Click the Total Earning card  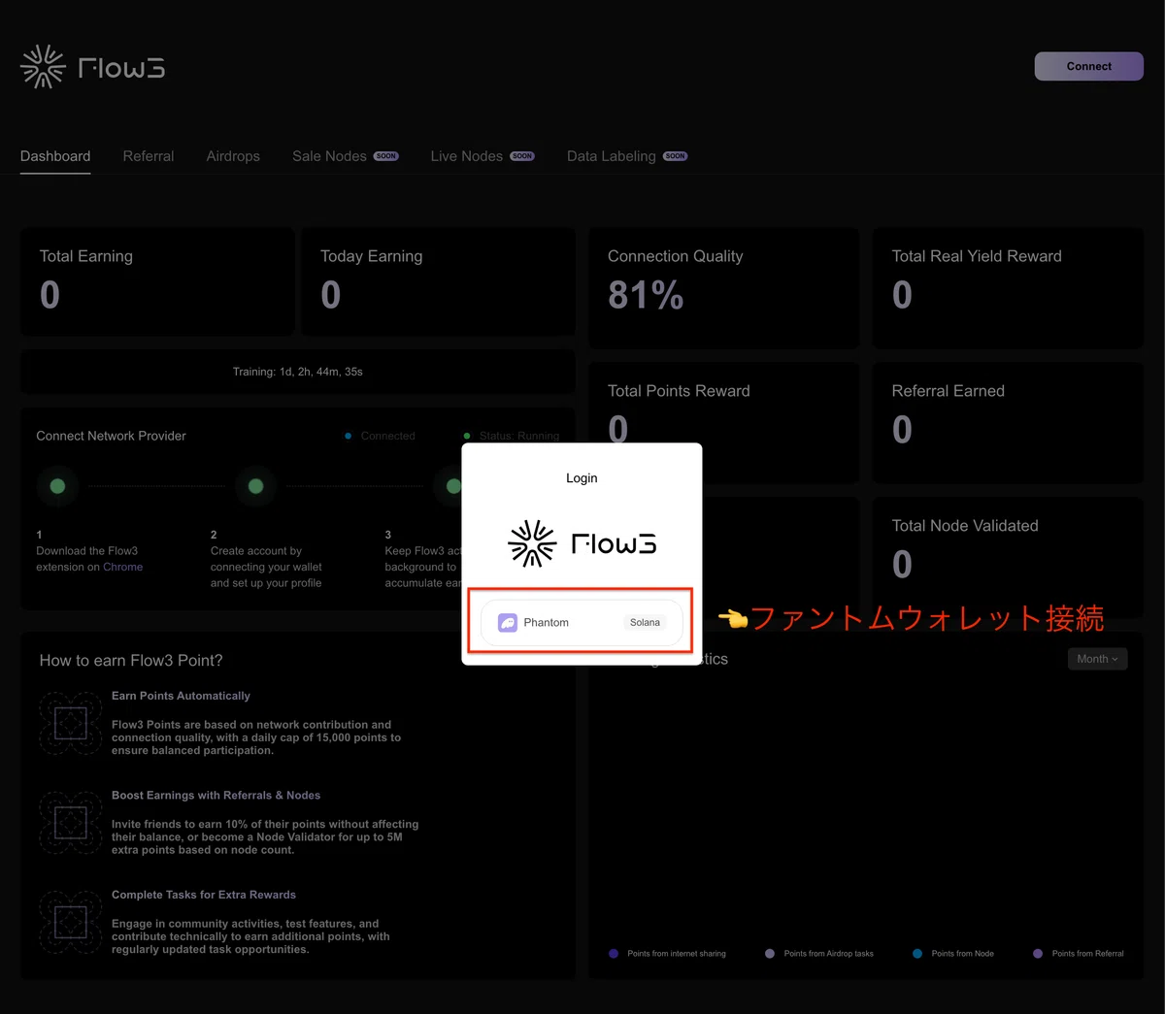[x=157, y=281]
